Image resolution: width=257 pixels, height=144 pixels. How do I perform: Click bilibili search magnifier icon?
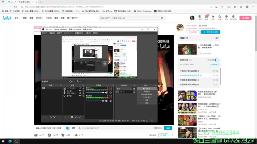point(162,18)
